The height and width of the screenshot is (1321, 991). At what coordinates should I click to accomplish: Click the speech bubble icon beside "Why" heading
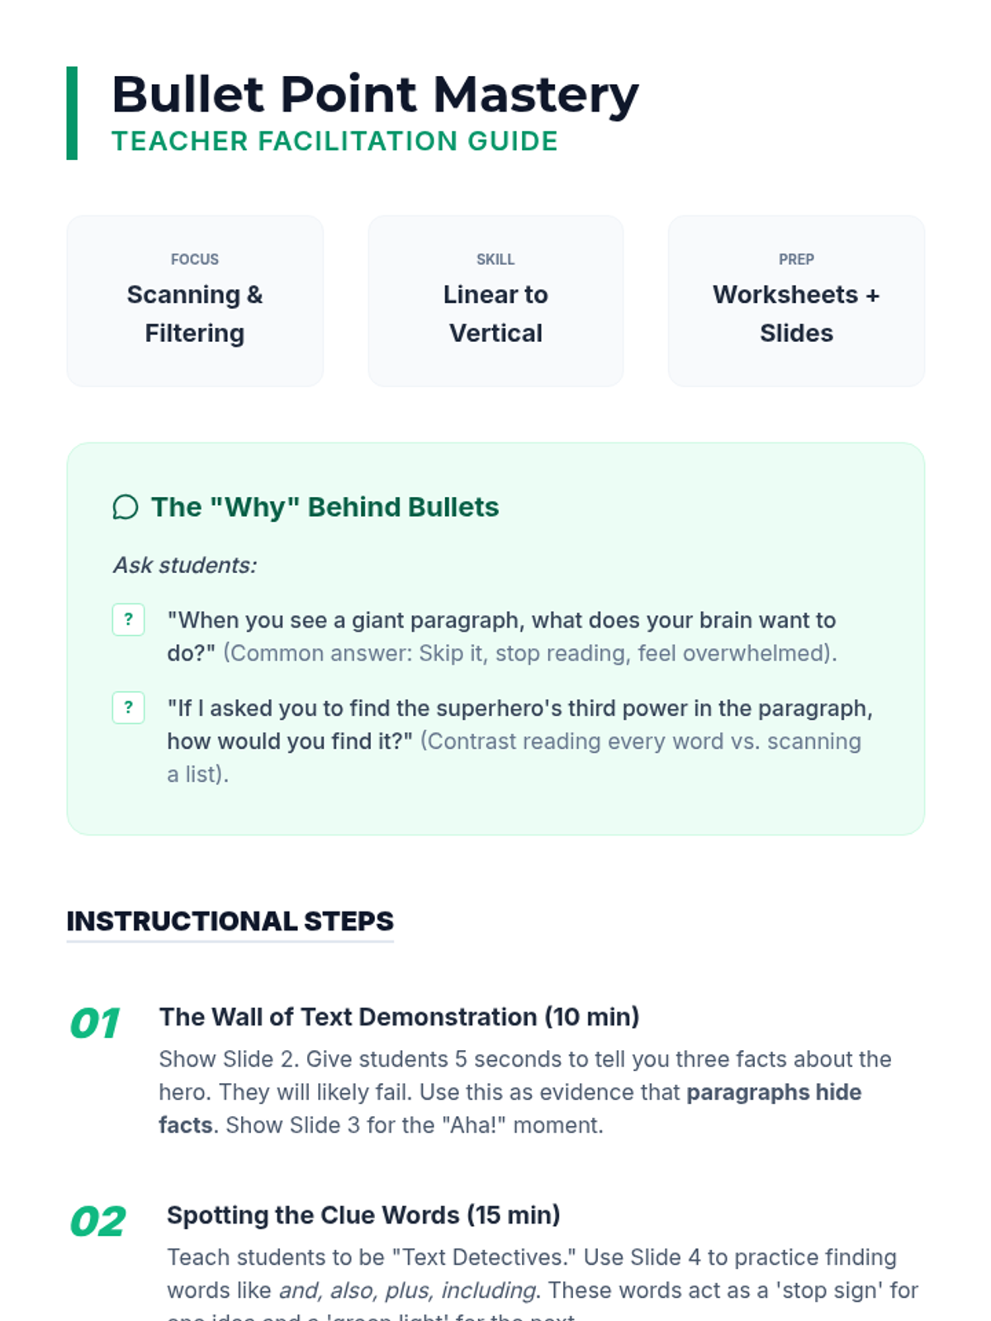[126, 507]
